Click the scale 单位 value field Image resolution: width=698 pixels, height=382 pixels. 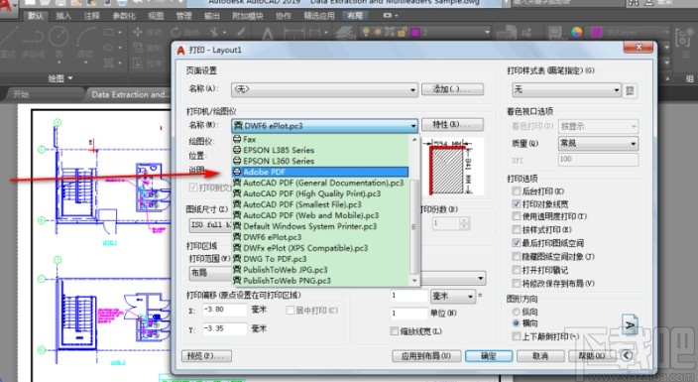pyautogui.click(x=408, y=314)
